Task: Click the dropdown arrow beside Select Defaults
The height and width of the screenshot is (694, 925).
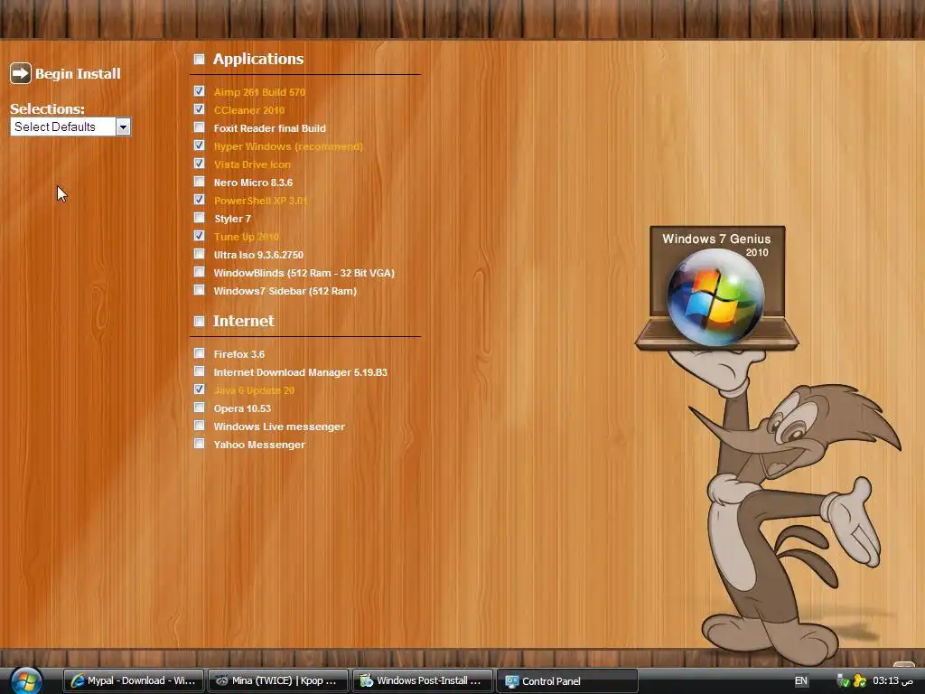Action: [123, 127]
